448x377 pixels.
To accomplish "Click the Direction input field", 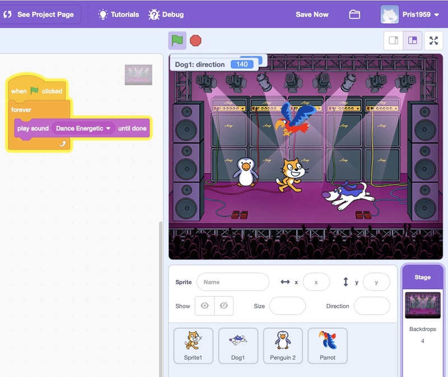I will coord(372,306).
